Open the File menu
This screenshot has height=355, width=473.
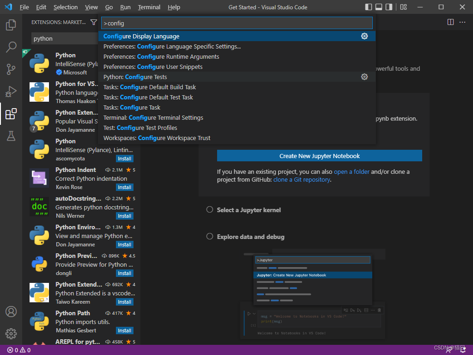(24, 7)
